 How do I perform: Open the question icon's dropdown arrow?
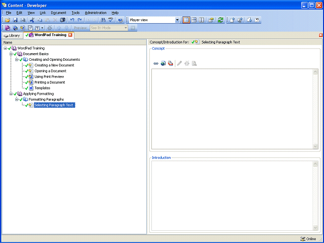(x=43, y=28)
